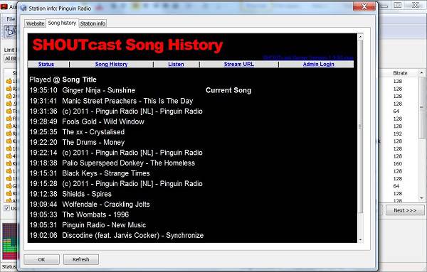The height and width of the screenshot is (272, 427).
Task: Select text 'The xx - Crystalised'
Action: tap(93, 132)
